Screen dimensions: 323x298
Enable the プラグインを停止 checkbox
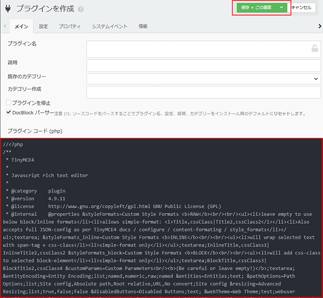click(8, 103)
